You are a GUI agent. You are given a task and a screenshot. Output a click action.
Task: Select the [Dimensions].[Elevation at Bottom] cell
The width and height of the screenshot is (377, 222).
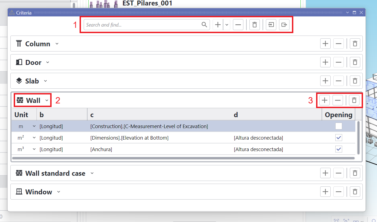(x=129, y=138)
